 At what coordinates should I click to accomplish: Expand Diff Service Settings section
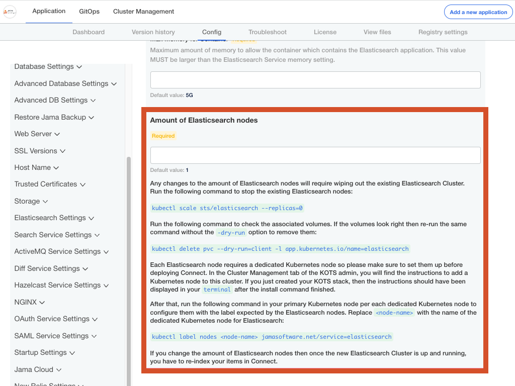pos(51,268)
